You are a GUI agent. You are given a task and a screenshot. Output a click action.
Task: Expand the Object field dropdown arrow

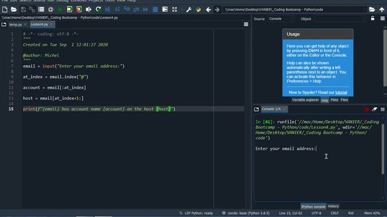(x=365, y=19)
